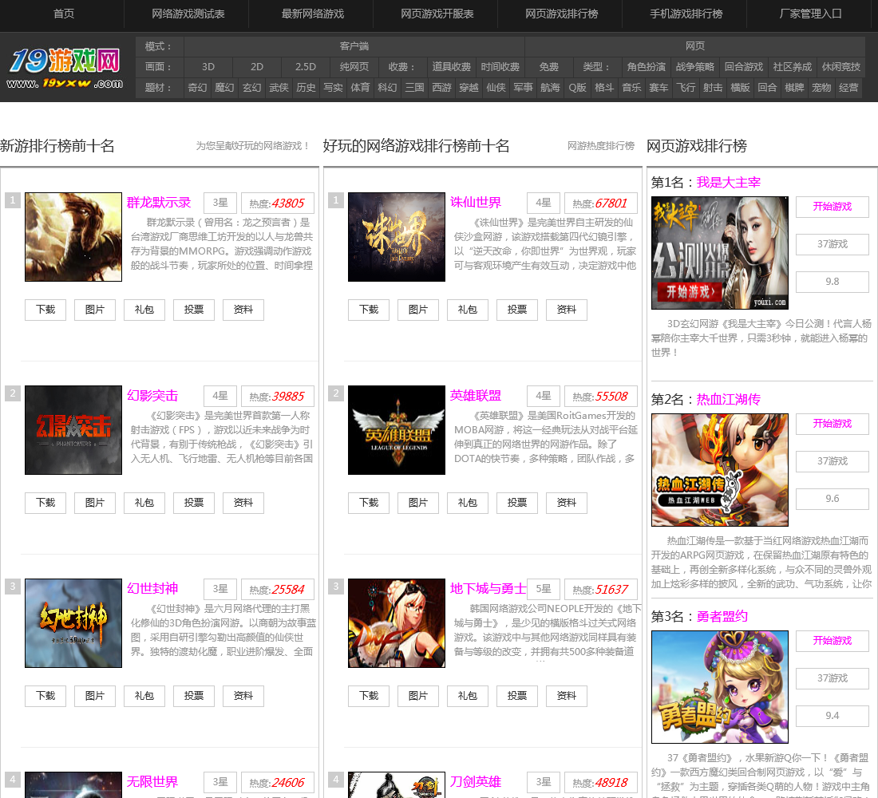Click 投票 button for 幻影突击

click(x=194, y=503)
